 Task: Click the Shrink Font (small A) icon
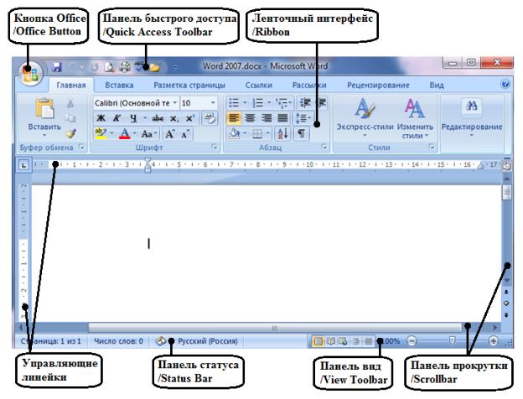tap(185, 134)
